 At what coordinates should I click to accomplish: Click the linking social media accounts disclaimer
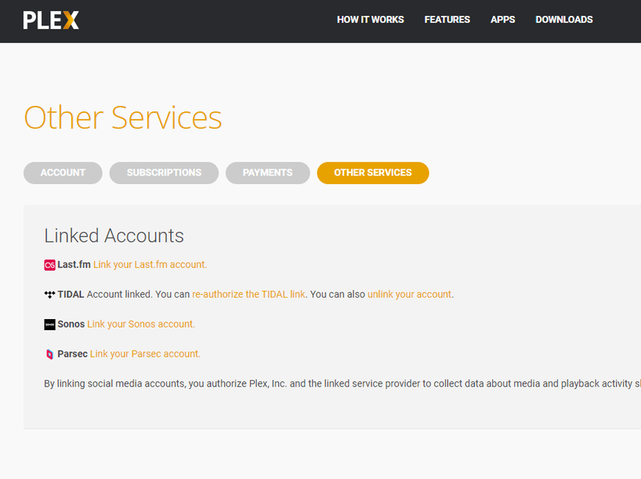(342, 383)
